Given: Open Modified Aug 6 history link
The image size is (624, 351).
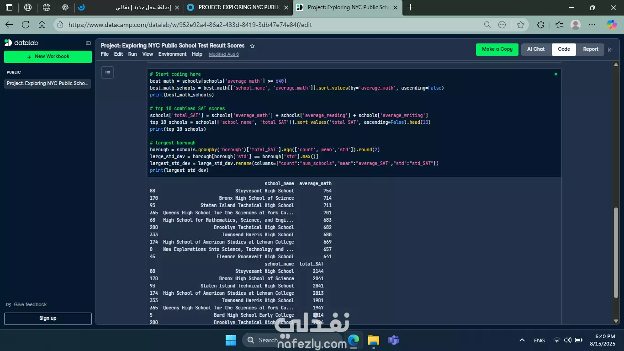Looking at the screenshot, I should point(224,54).
